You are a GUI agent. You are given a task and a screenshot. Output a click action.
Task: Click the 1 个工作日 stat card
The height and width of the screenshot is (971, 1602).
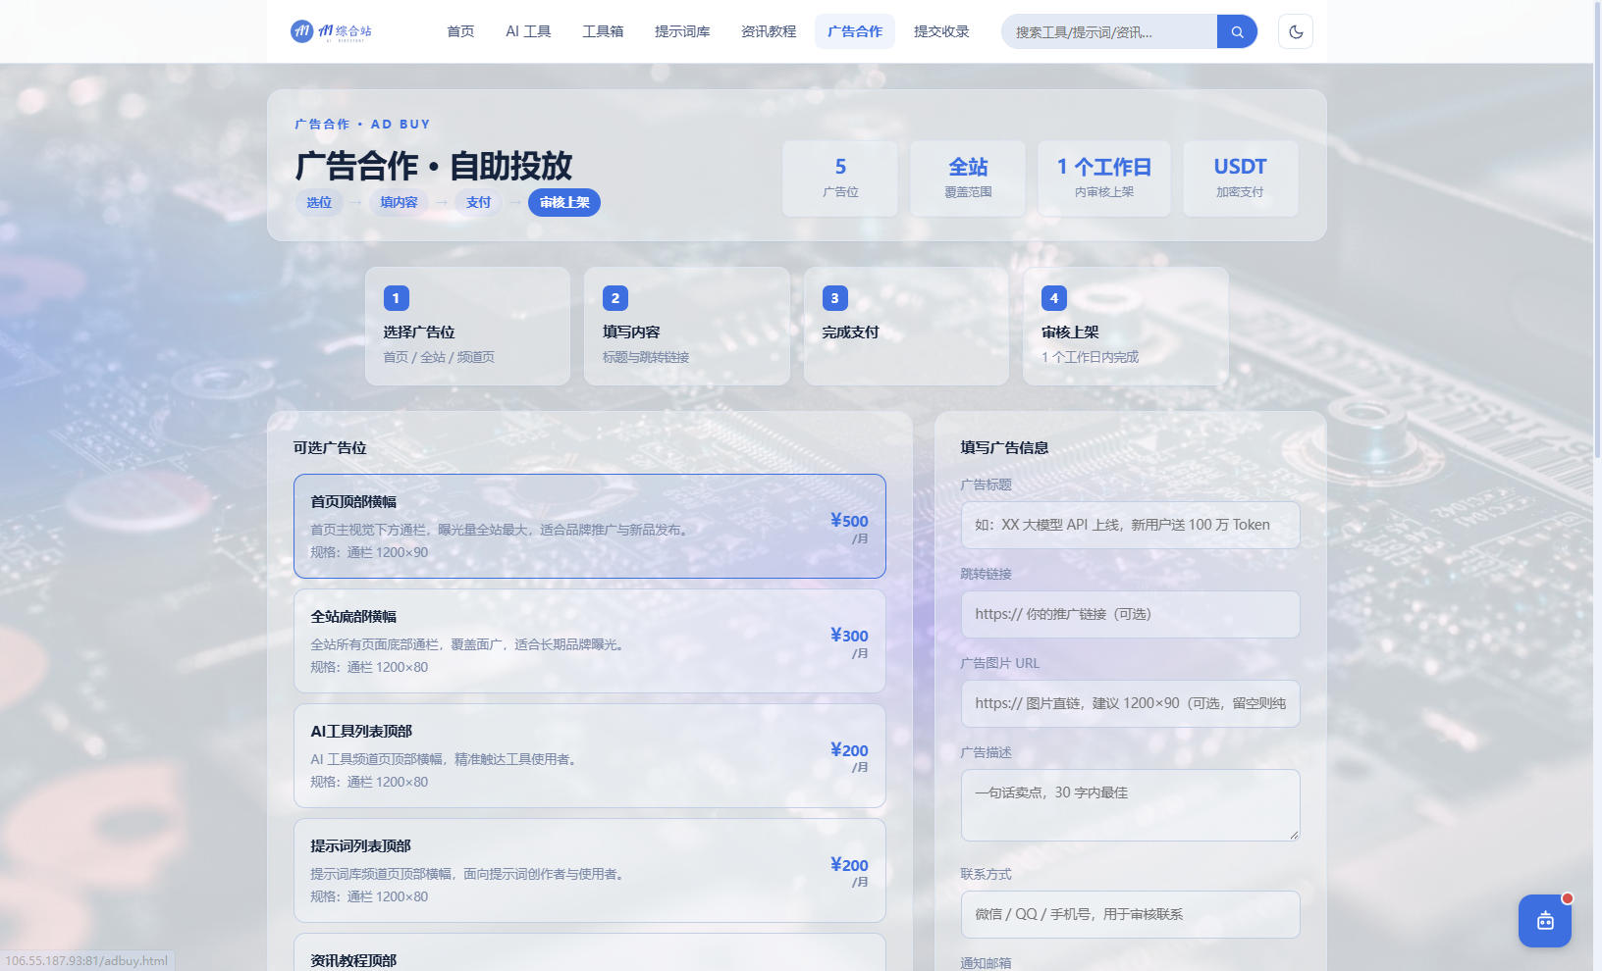pos(1104,178)
